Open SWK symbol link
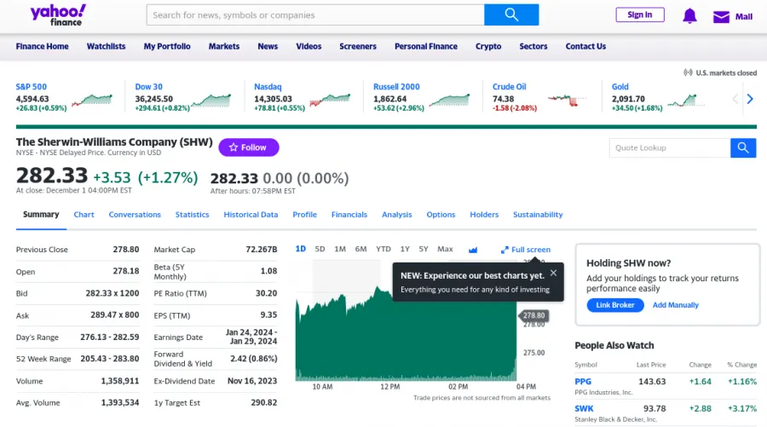The image size is (767, 427). (584, 408)
